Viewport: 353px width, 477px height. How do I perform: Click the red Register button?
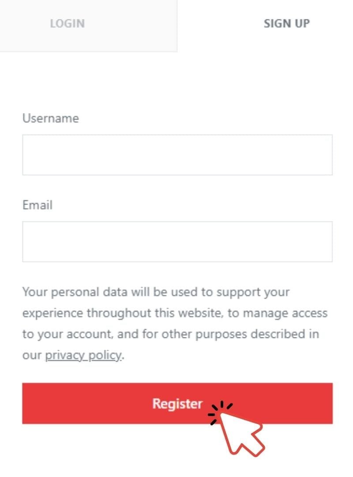point(177,403)
